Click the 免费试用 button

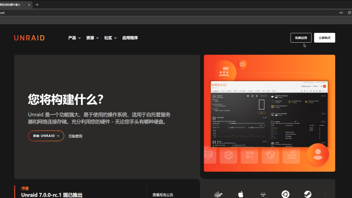[x=301, y=38]
